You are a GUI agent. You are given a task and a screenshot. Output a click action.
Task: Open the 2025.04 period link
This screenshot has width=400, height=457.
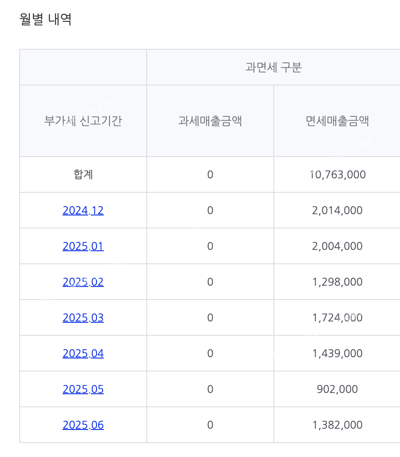[83, 354]
